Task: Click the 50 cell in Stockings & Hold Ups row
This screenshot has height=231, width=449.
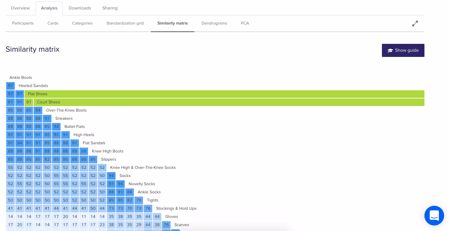Action: [x=93, y=208]
